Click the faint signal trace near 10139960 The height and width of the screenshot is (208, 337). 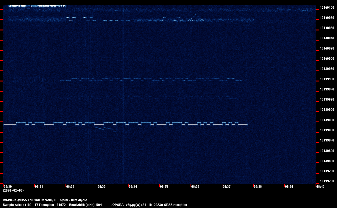149,80
